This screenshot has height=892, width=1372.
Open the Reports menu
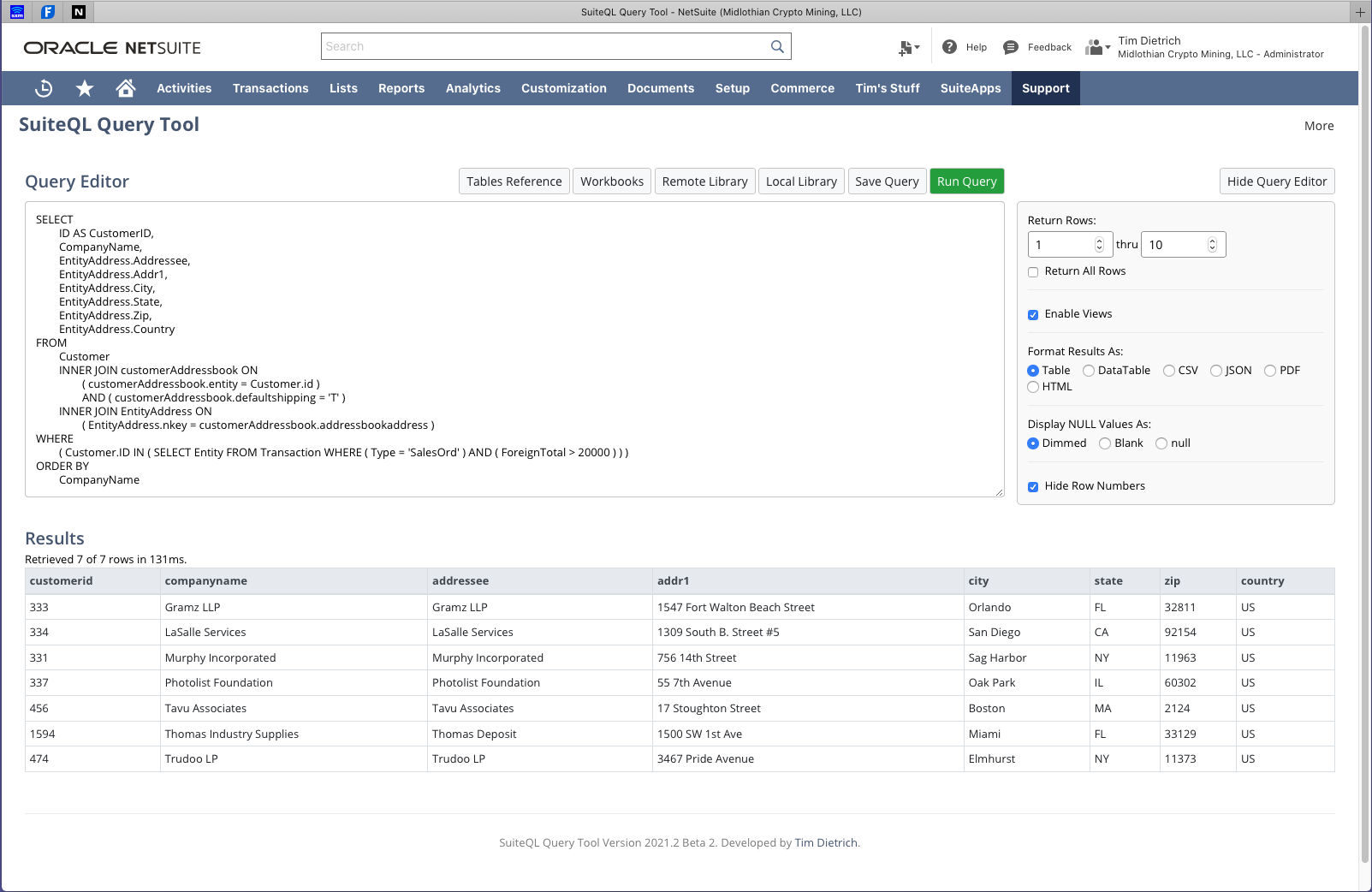401,88
